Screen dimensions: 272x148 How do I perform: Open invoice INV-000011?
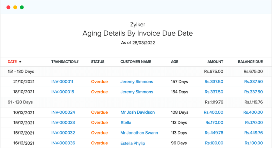63,82
